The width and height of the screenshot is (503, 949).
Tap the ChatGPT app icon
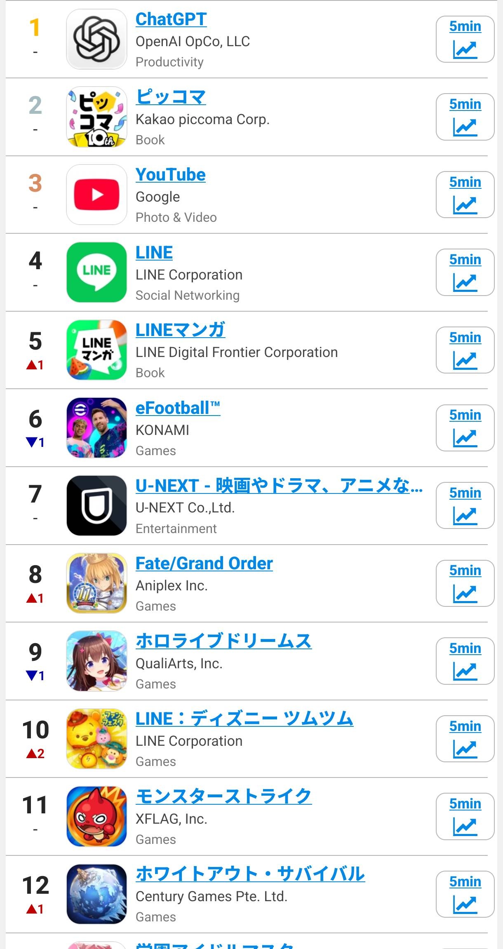coord(96,39)
